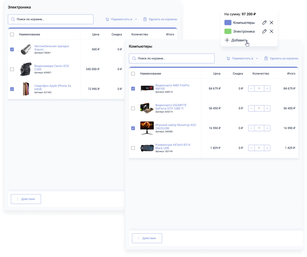
Task: Remove Электроника cart with X icon
Action: (271, 31)
